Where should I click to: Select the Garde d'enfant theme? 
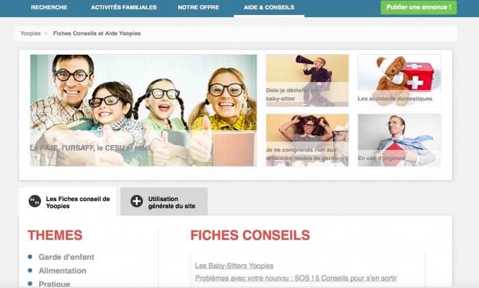(x=66, y=257)
